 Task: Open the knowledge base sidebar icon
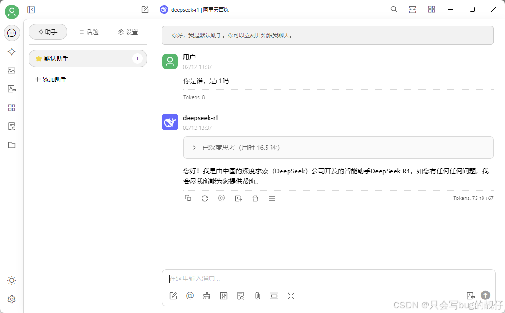pyautogui.click(x=12, y=127)
